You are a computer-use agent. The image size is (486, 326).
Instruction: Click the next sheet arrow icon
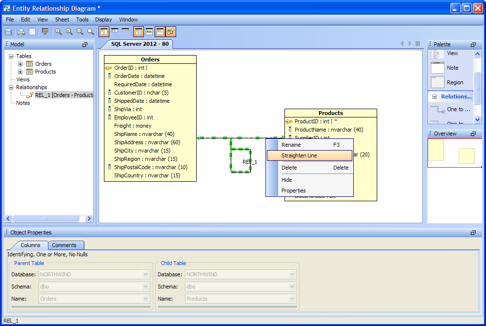click(410, 44)
